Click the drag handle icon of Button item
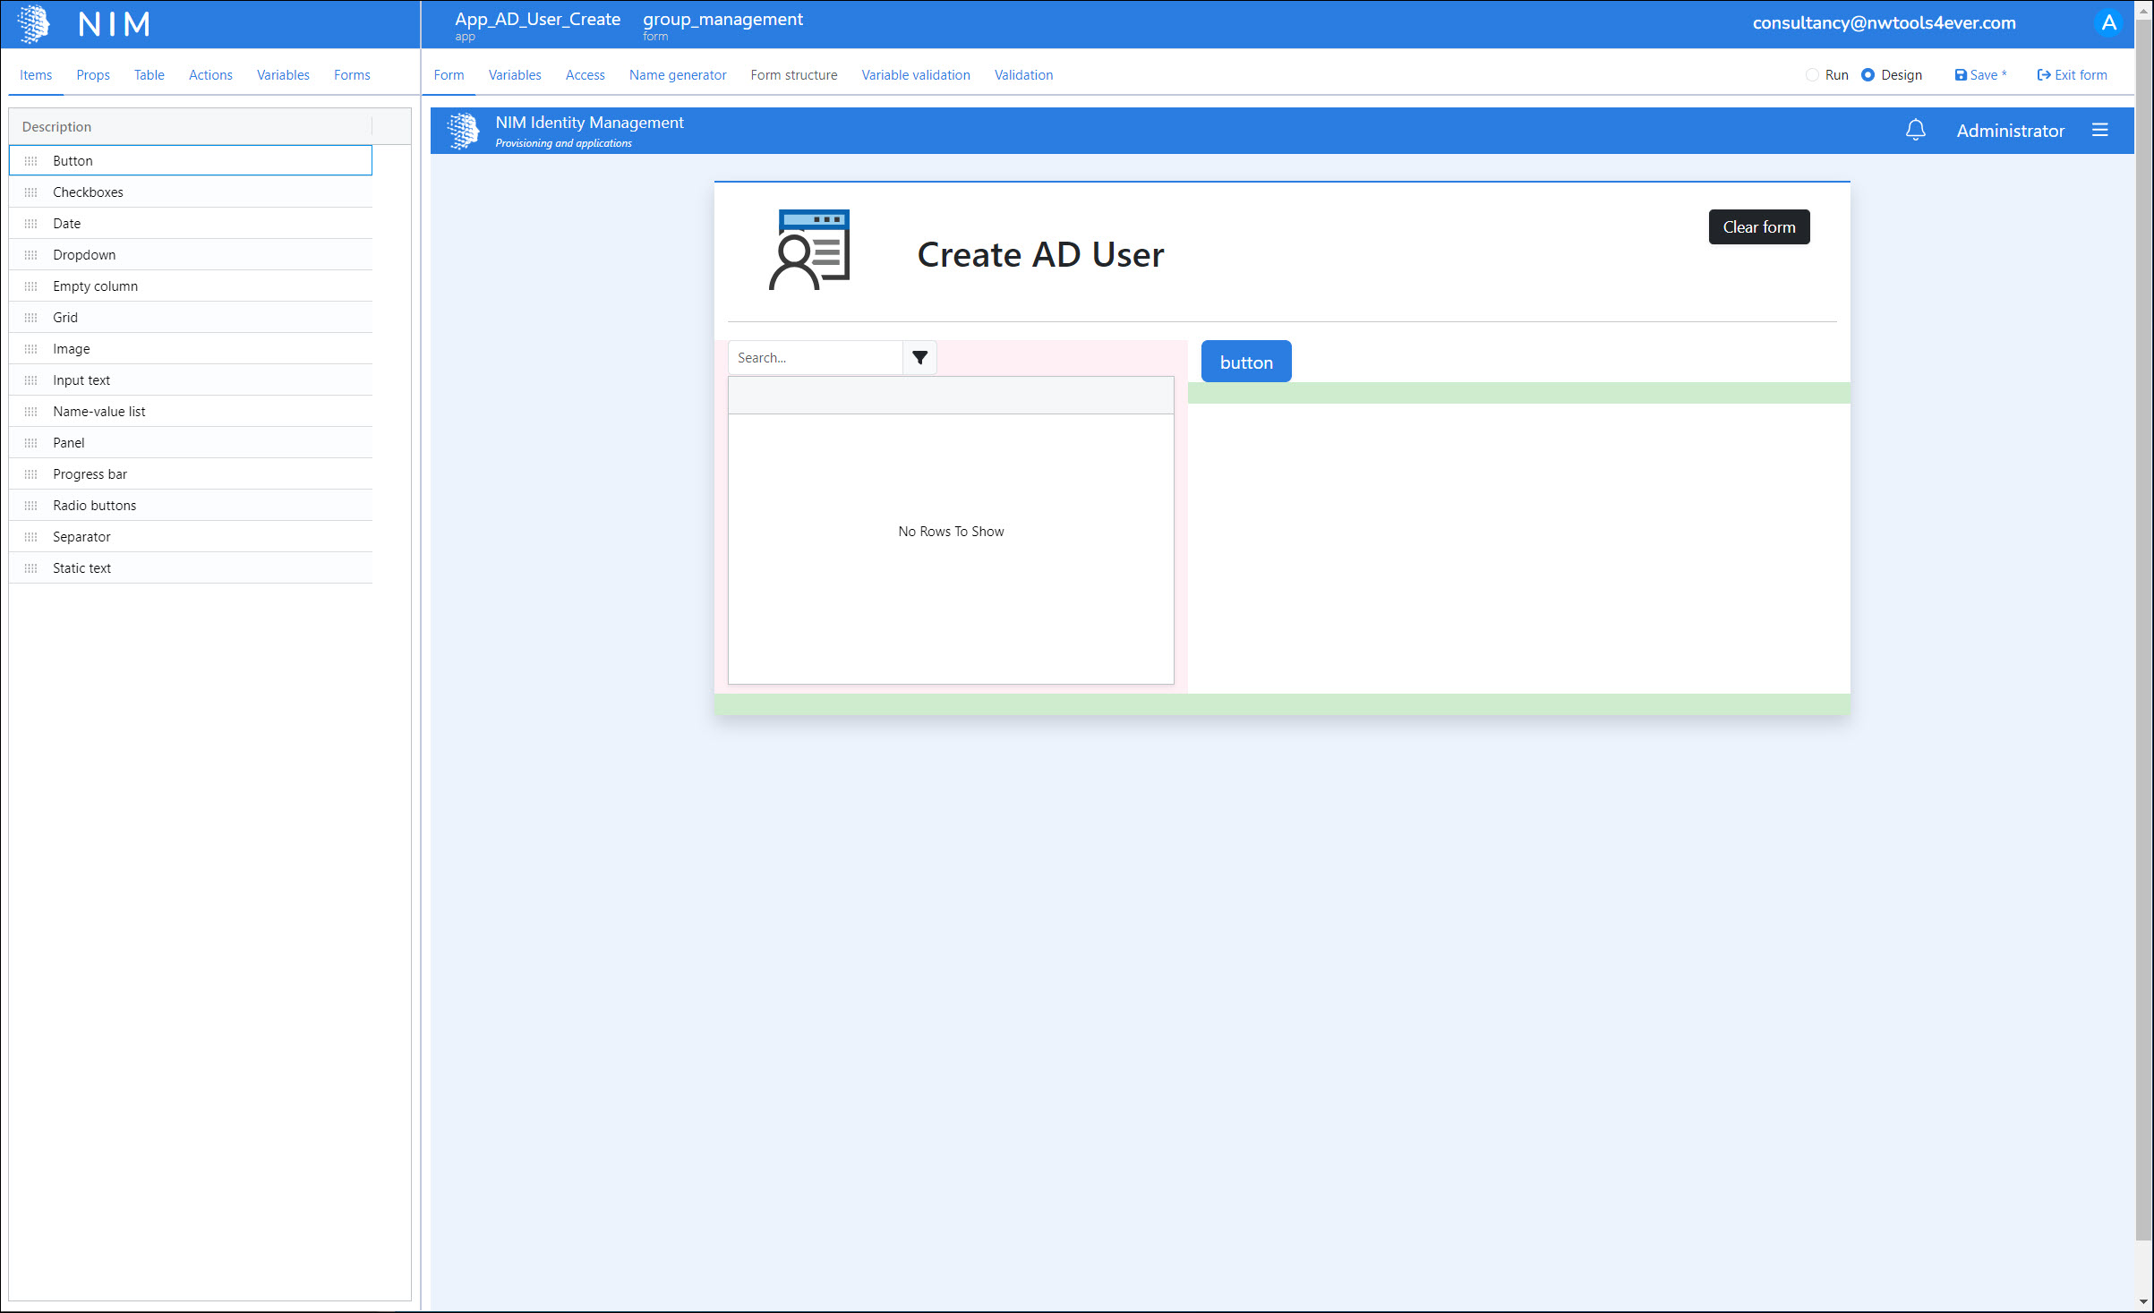 click(x=31, y=161)
